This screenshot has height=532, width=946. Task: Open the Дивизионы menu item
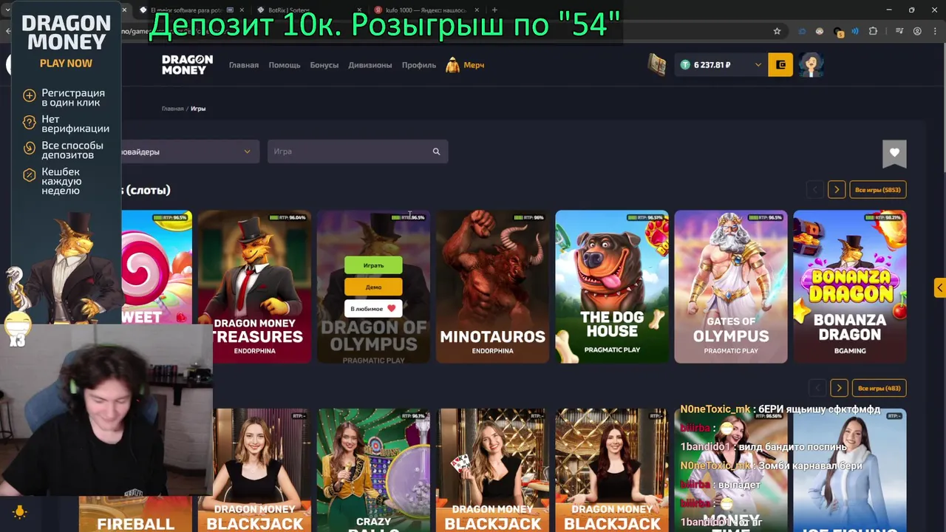370,65
